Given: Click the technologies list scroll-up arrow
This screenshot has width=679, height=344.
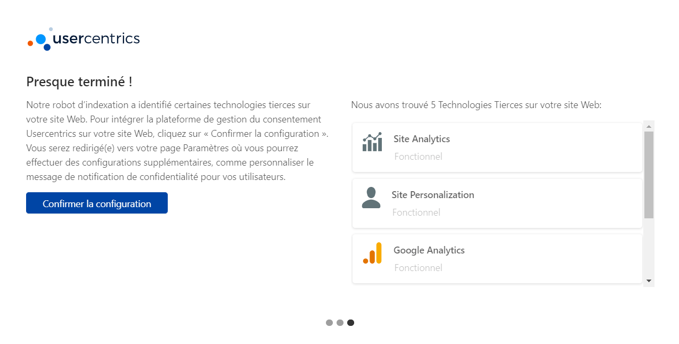Looking at the screenshot, I should [x=649, y=126].
